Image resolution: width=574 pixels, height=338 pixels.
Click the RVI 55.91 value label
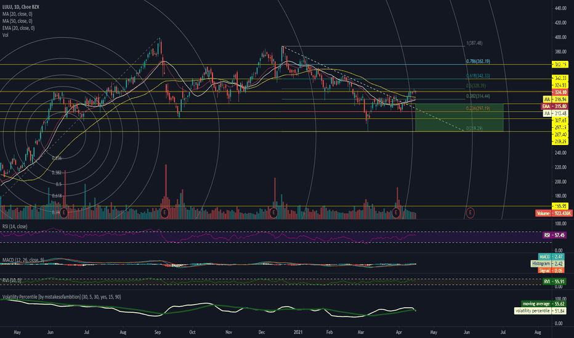tap(554, 281)
